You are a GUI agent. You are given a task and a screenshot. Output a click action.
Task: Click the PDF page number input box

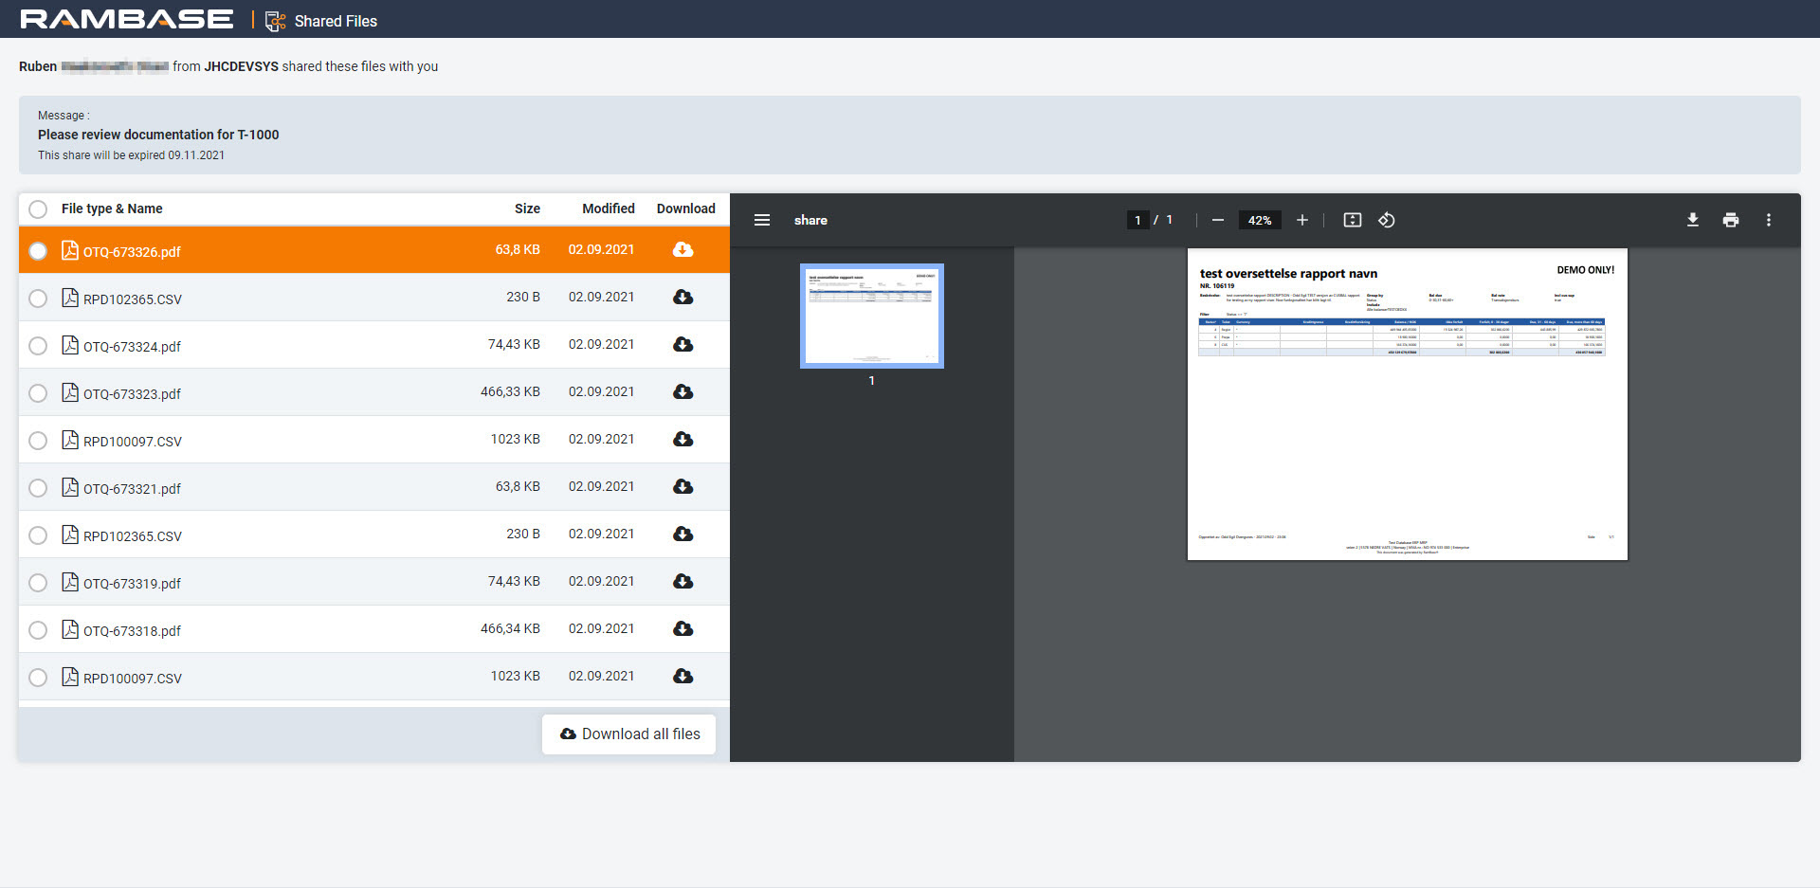point(1137,220)
